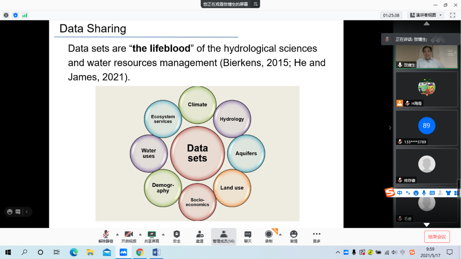The image size is (461, 259).
Task: Open the Chat panel icon
Action: 248,236
